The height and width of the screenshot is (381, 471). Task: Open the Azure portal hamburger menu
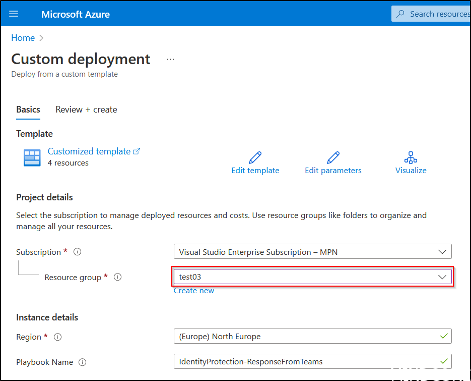click(14, 14)
